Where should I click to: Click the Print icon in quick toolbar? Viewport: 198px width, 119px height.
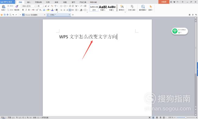tap(7, 15)
